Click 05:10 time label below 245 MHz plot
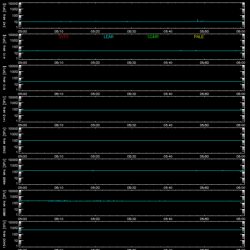The image size is (250, 250). click(59, 32)
